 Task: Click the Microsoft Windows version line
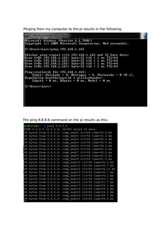pos(58,41)
